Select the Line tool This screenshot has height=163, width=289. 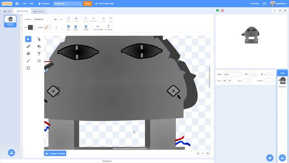point(28,61)
